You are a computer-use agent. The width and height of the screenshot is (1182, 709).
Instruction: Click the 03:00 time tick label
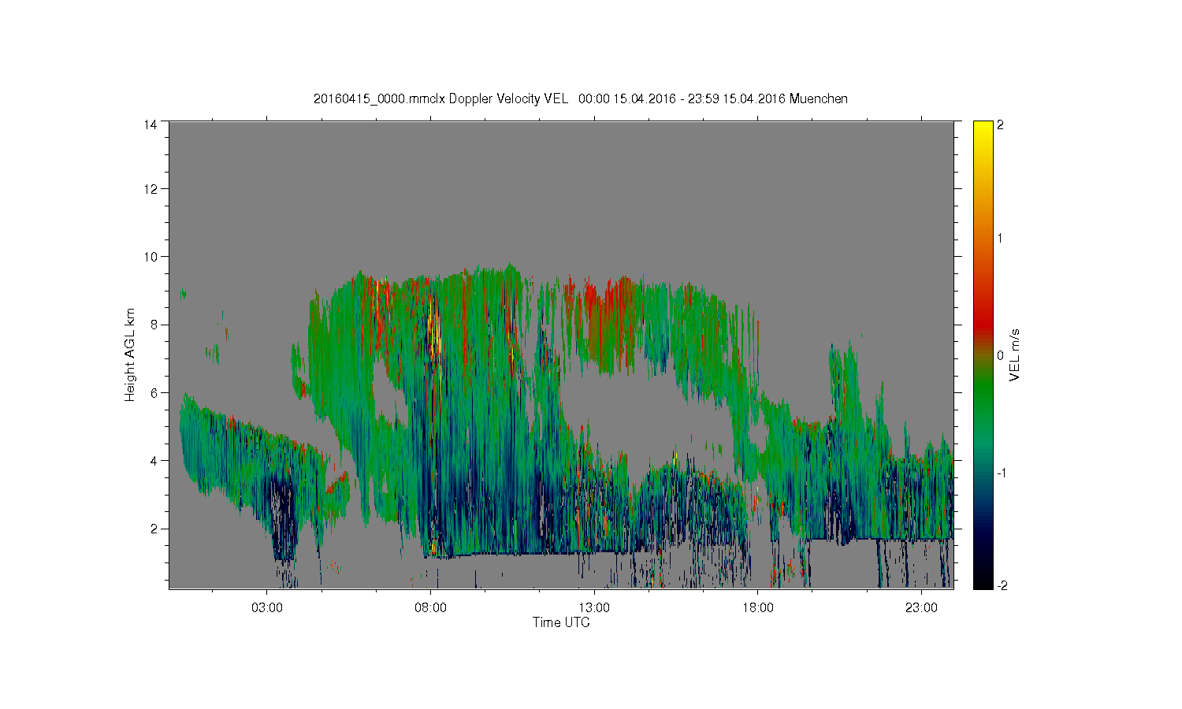[x=266, y=608]
